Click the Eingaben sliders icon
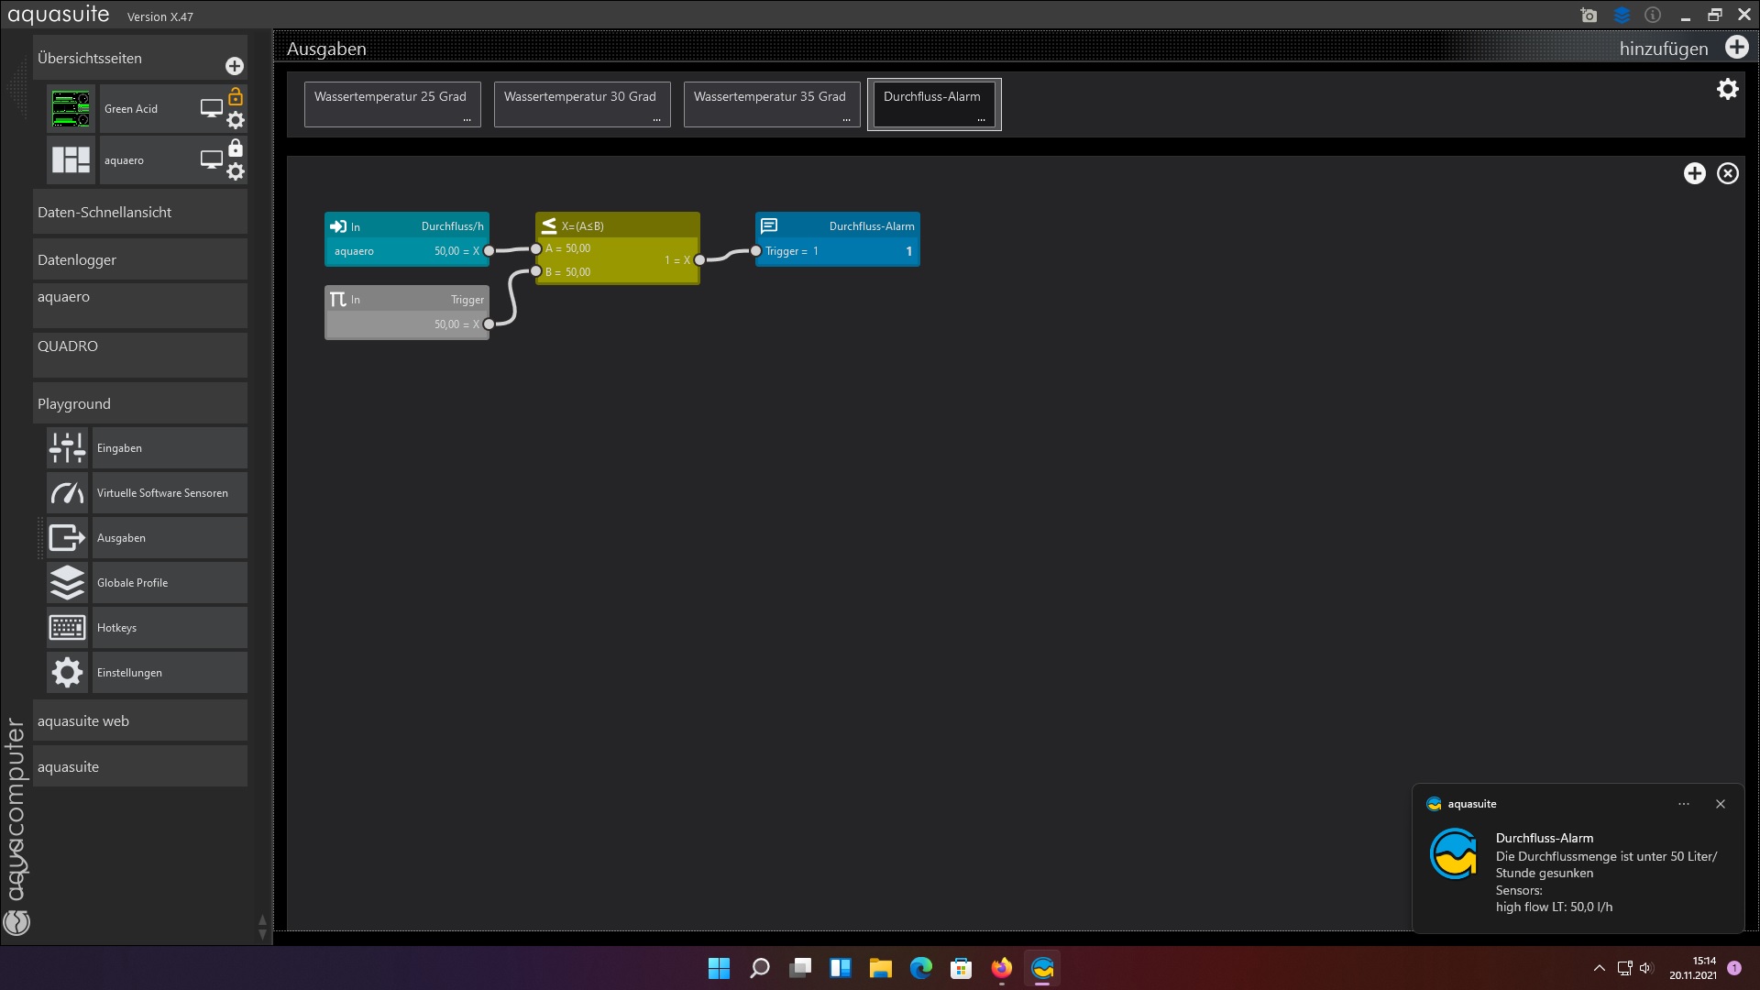1760x990 pixels. (x=67, y=448)
